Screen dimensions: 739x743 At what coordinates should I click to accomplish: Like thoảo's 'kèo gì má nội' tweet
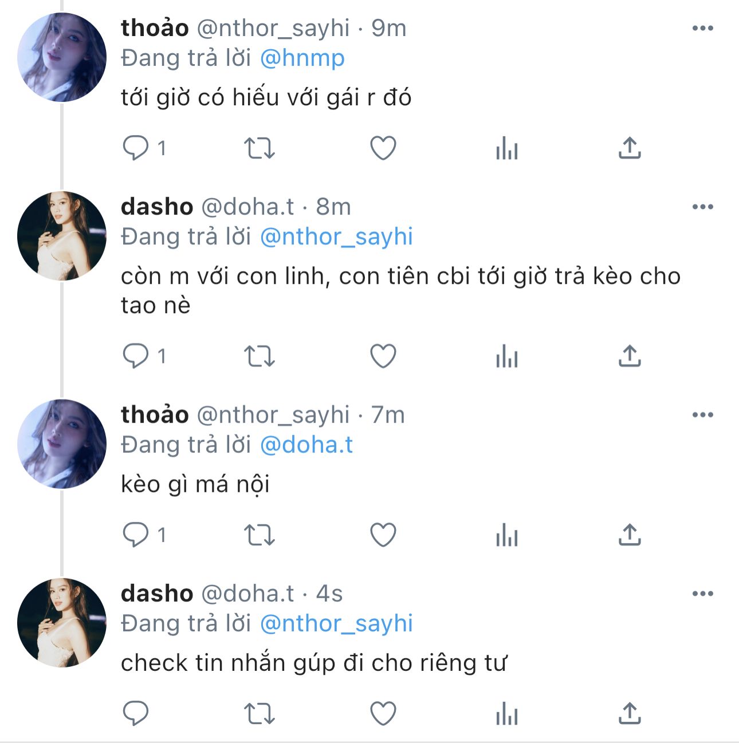[x=383, y=535]
